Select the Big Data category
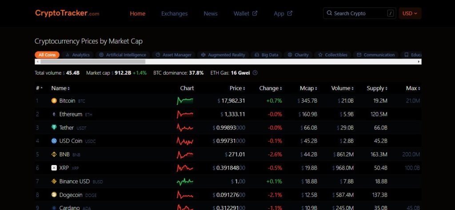 [x=267, y=55]
